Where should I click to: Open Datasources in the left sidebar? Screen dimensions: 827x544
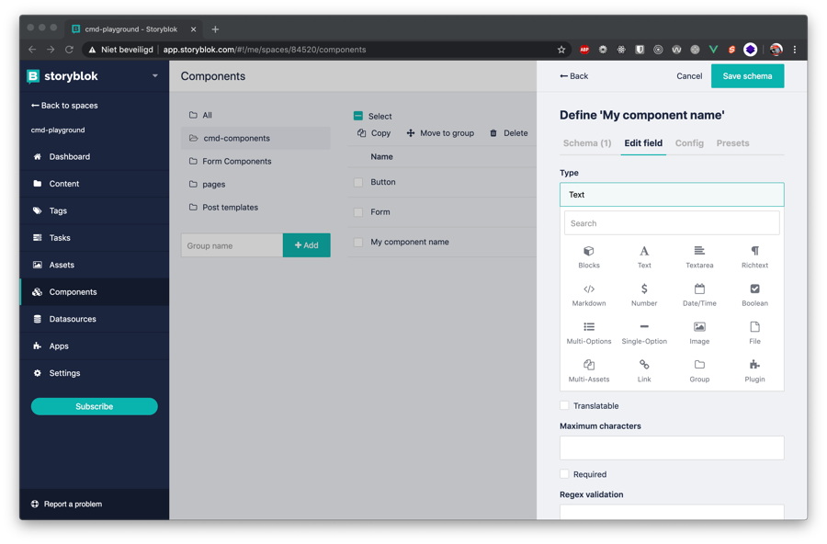pos(73,319)
